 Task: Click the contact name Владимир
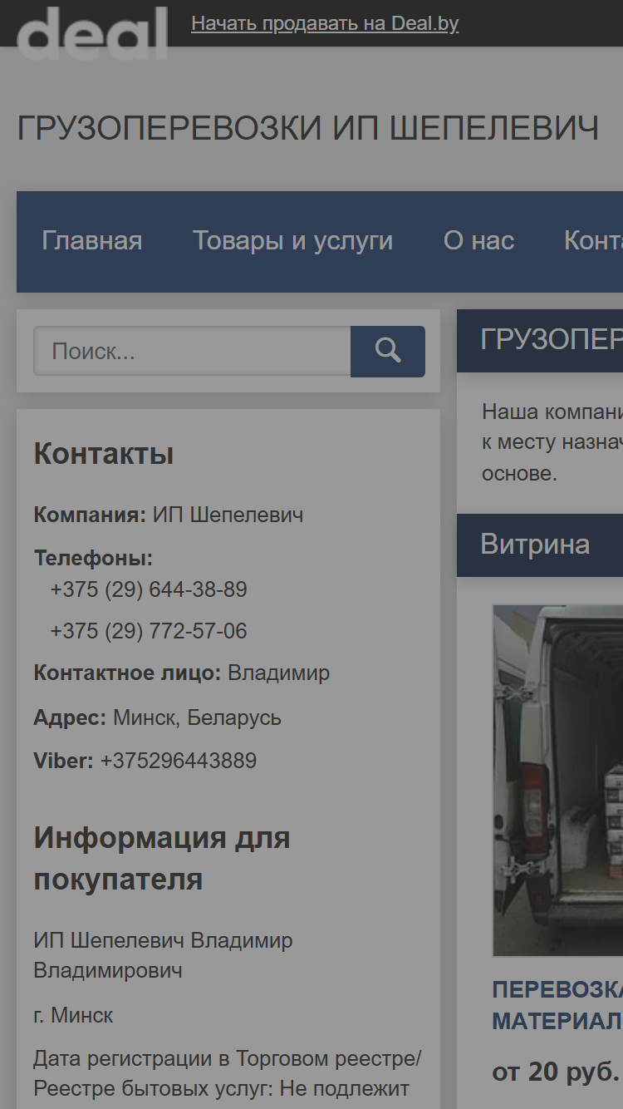(279, 673)
